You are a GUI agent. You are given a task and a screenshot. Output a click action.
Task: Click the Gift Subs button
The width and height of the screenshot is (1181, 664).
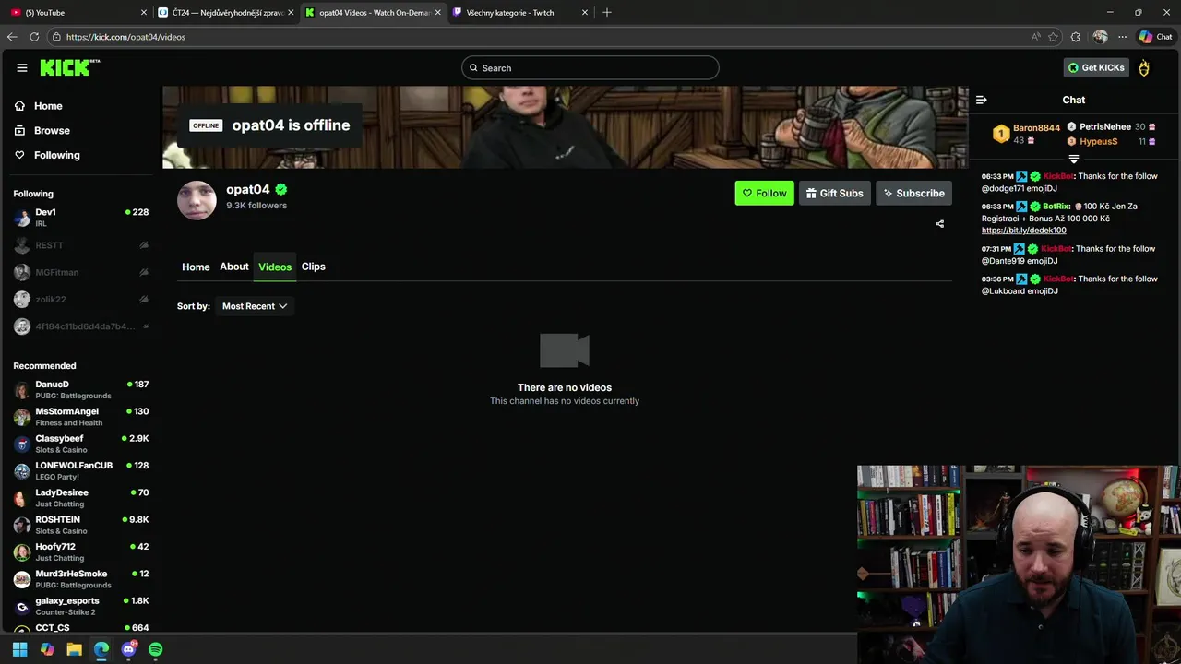pyautogui.click(x=834, y=193)
